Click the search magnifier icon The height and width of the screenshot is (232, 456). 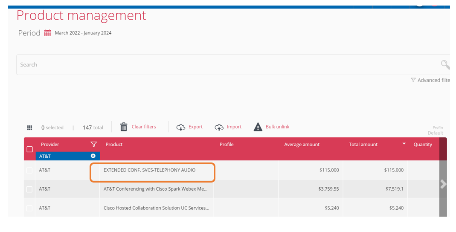[x=445, y=64]
